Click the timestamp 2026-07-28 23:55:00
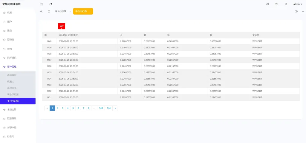The image size is (306, 143). point(68,66)
